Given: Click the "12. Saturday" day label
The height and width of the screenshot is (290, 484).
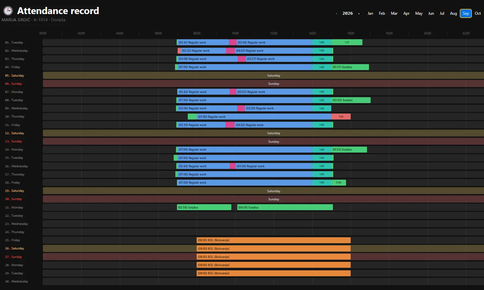Looking at the screenshot, I should tap(14, 133).
